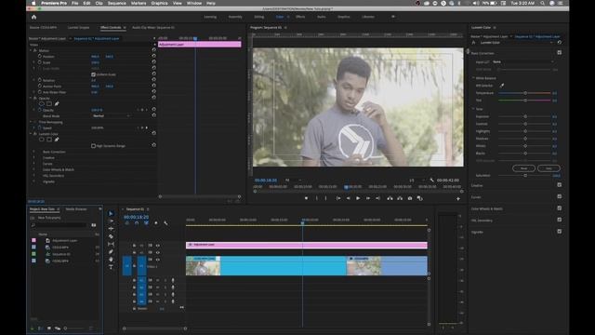Select the pen mask tool under Opacity
This screenshot has width=595, height=335.
tap(57, 103)
